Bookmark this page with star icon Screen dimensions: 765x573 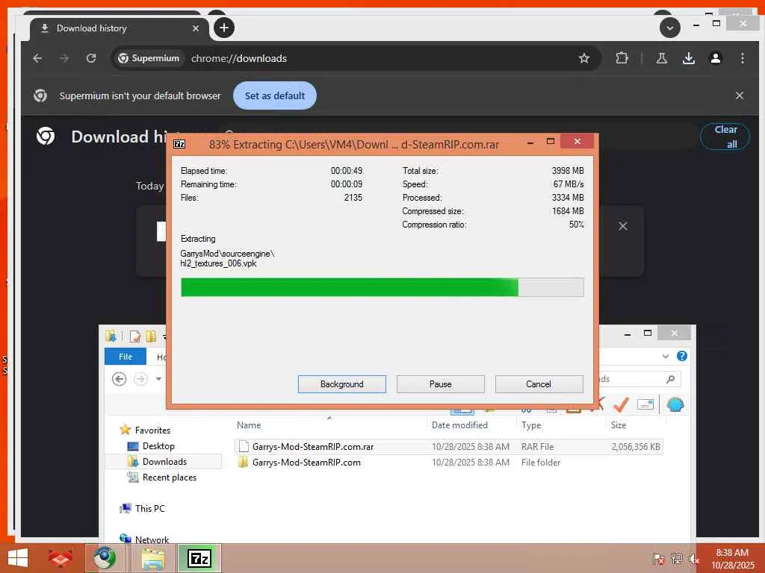(583, 58)
